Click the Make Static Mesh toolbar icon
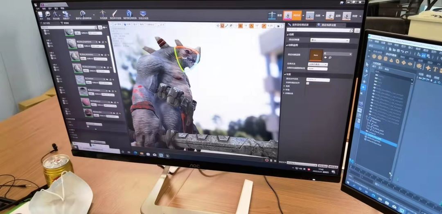The height and width of the screenshot is (214, 442). click(129, 14)
